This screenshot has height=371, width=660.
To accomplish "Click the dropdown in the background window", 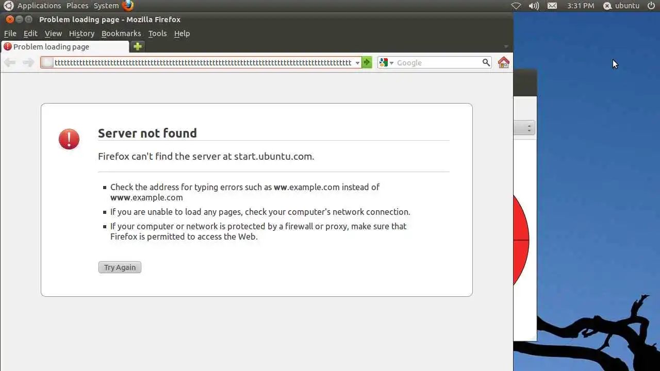I will (x=524, y=128).
